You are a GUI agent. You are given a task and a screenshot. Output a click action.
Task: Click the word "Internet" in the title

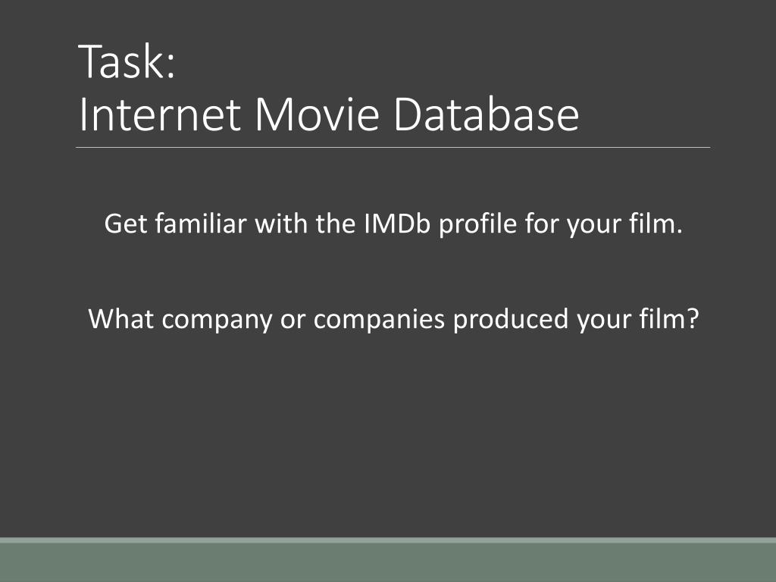tap(160, 114)
